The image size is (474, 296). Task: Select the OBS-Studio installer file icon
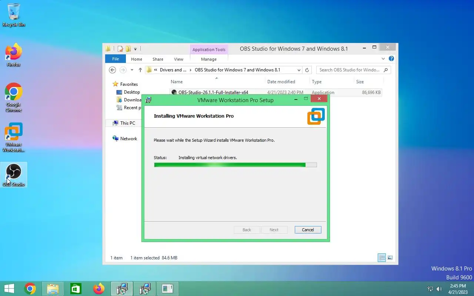(x=174, y=92)
